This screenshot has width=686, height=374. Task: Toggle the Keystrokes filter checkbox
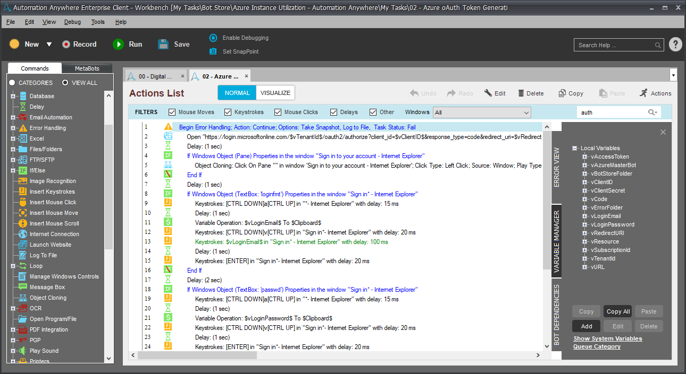(228, 112)
